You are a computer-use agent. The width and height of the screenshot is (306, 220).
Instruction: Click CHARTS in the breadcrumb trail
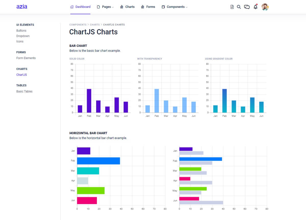click(95, 24)
